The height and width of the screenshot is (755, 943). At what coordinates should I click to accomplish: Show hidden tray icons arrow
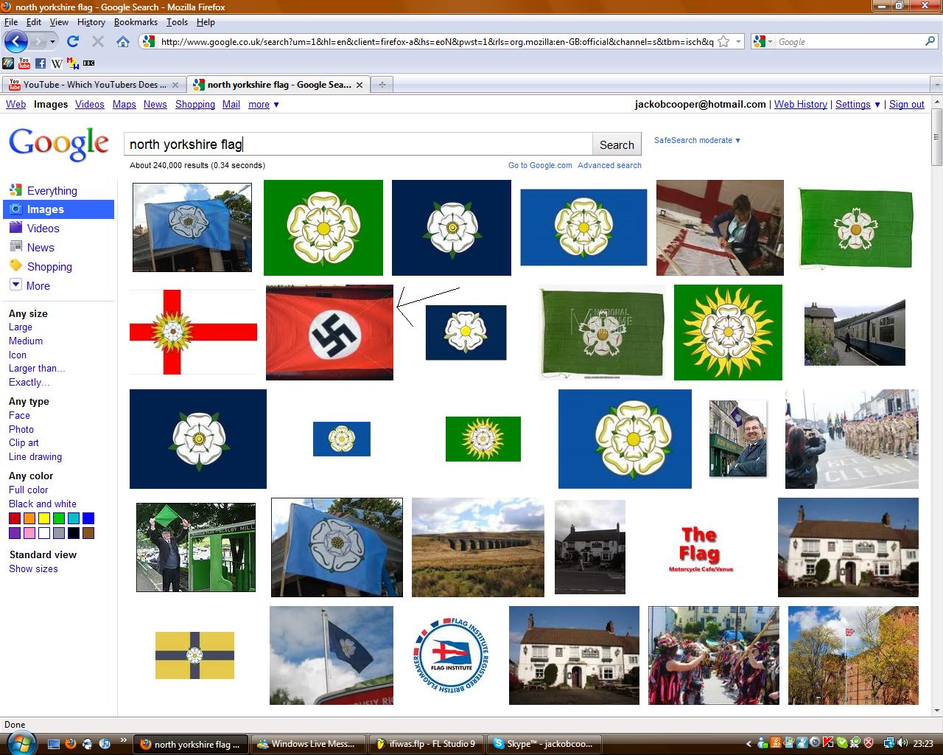(x=749, y=743)
